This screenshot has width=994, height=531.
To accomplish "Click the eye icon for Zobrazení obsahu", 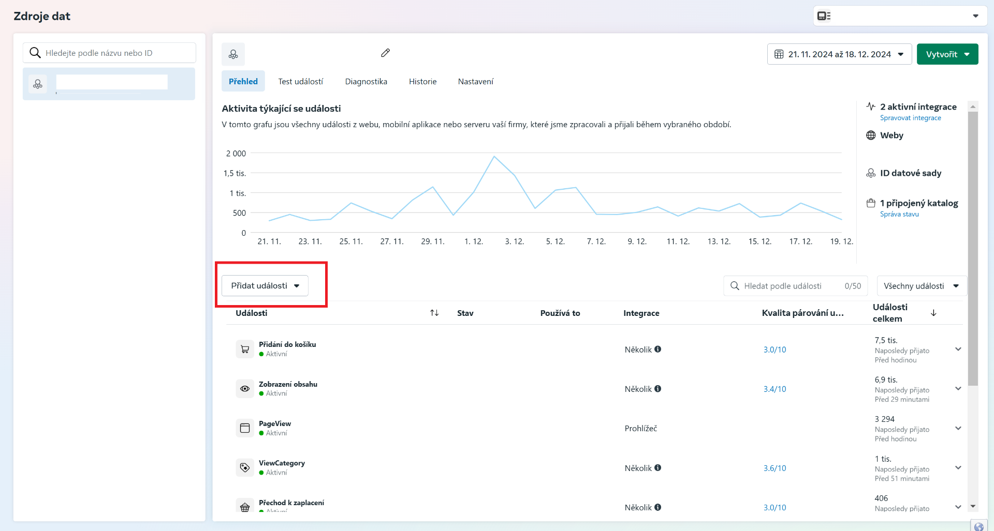I will point(245,388).
